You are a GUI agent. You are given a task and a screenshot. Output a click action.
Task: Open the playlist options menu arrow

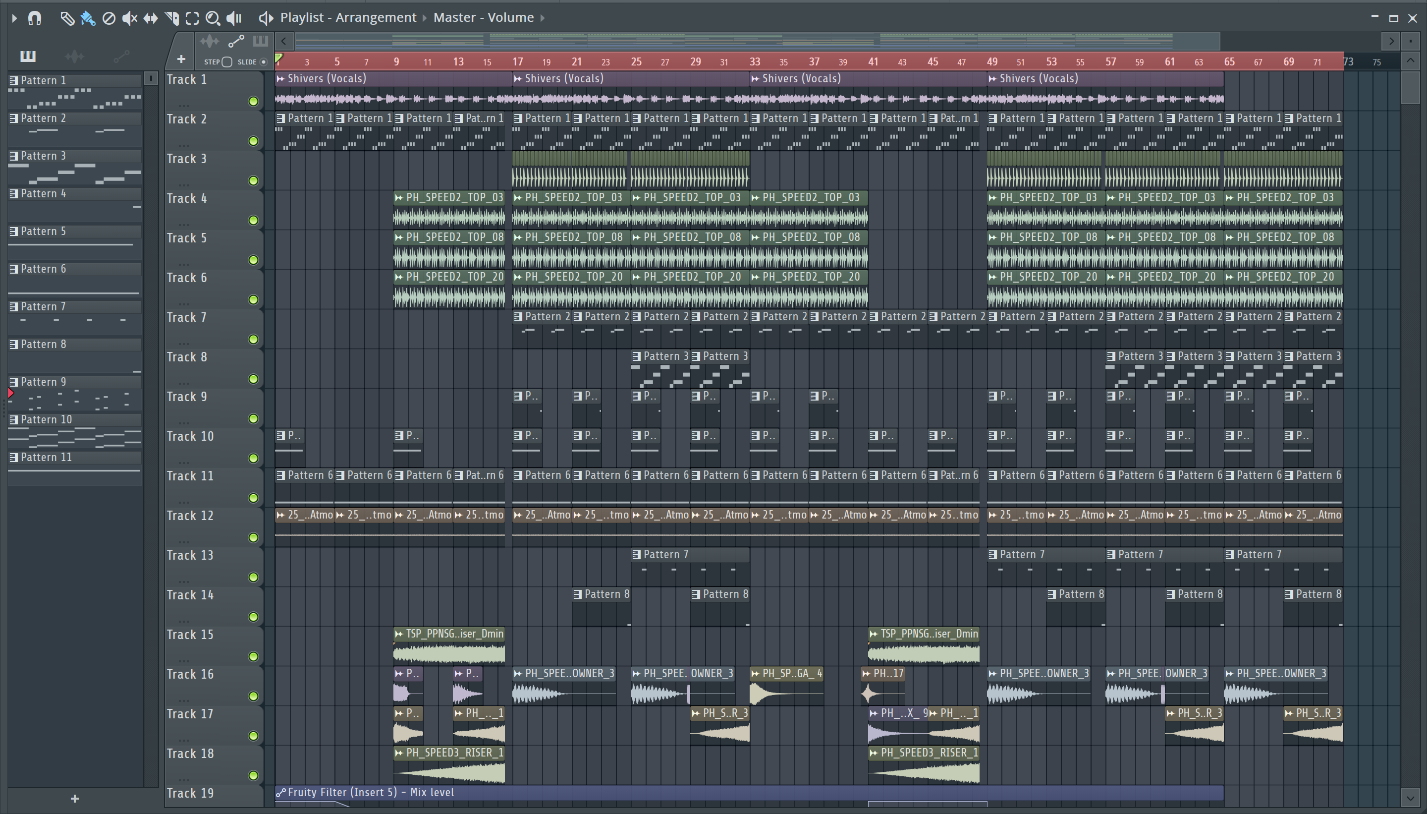[14, 18]
